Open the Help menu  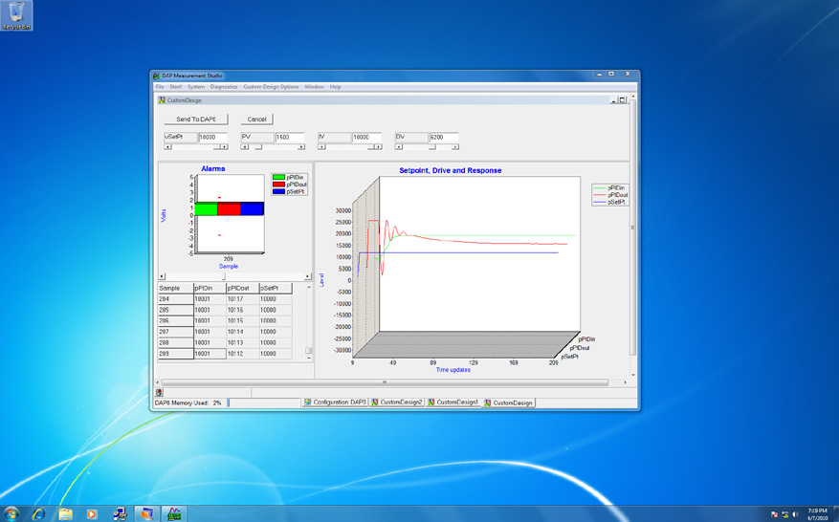click(335, 87)
